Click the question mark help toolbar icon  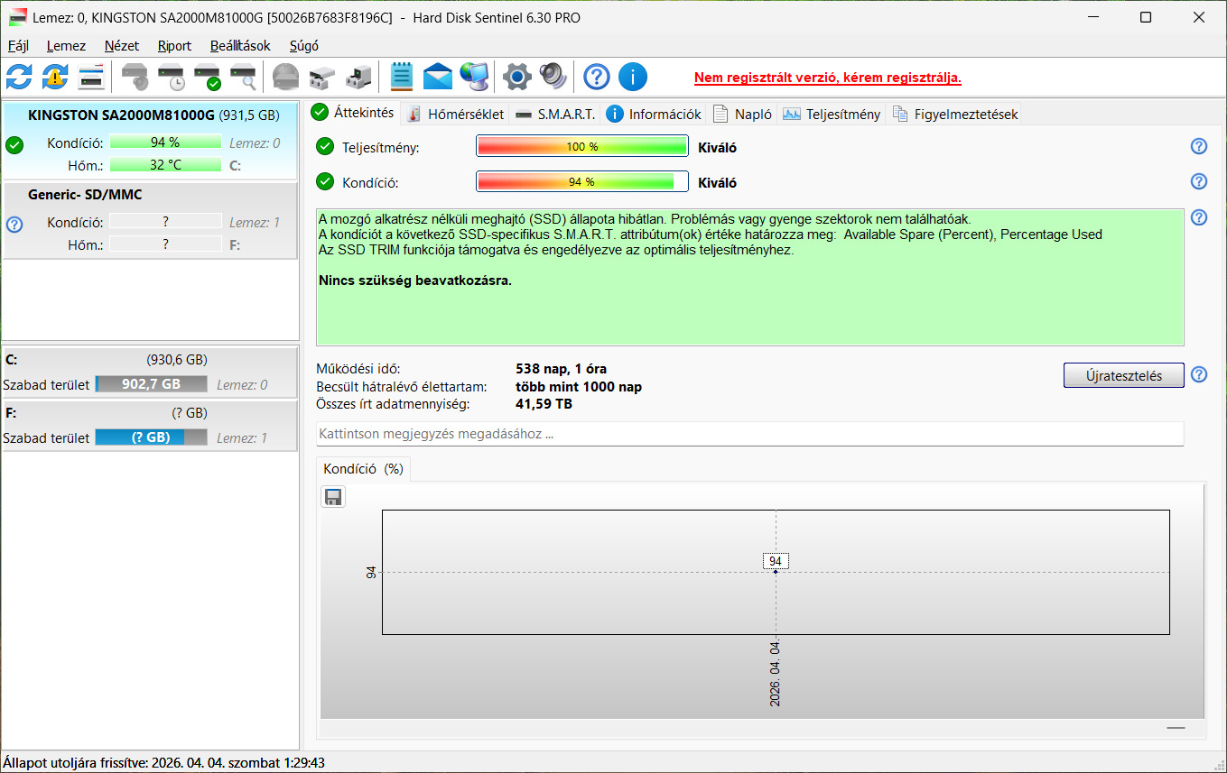point(596,77)
